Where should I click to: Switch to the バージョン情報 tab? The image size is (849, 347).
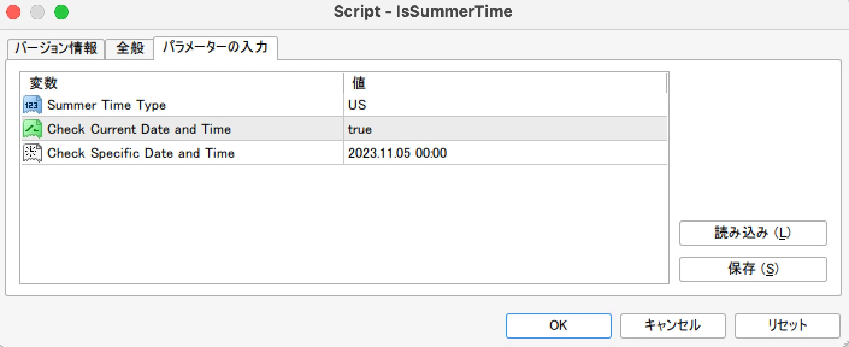[x=56, y=49]
